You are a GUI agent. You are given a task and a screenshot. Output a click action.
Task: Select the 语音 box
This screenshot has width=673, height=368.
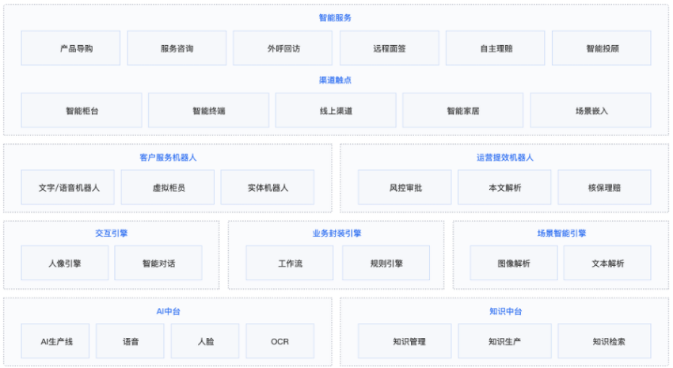point(130,341)
